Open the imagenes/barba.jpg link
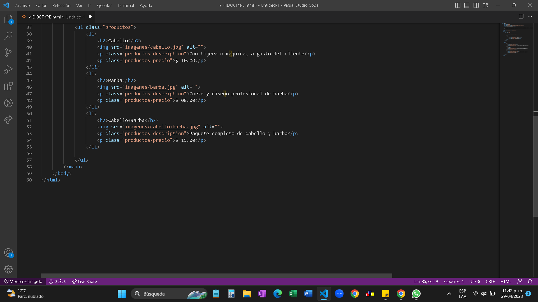Viewport: 538px width, 302px height. (x=150, y=87)
